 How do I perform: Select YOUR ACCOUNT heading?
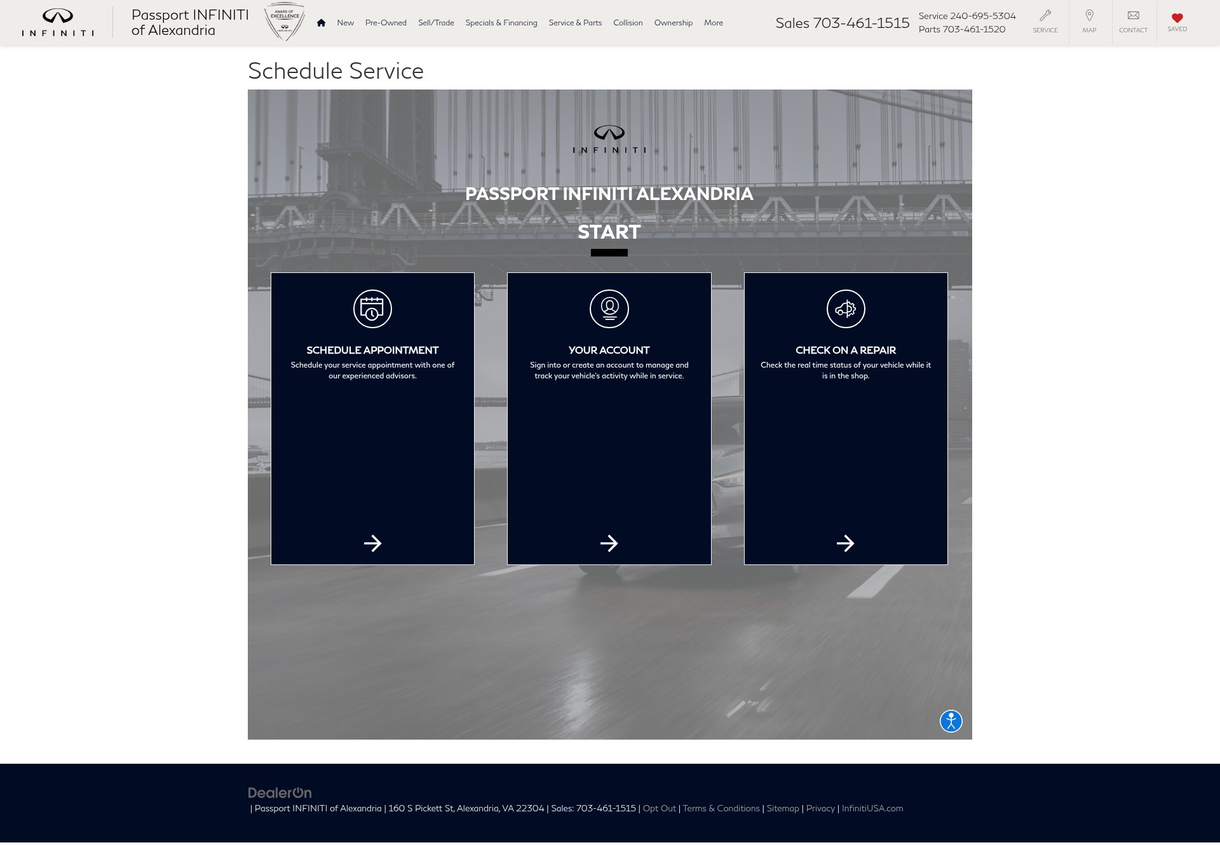click(609, 350)
